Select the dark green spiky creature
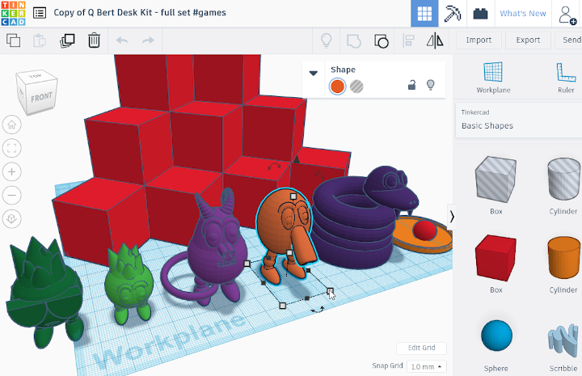 [x=44, y=294]
